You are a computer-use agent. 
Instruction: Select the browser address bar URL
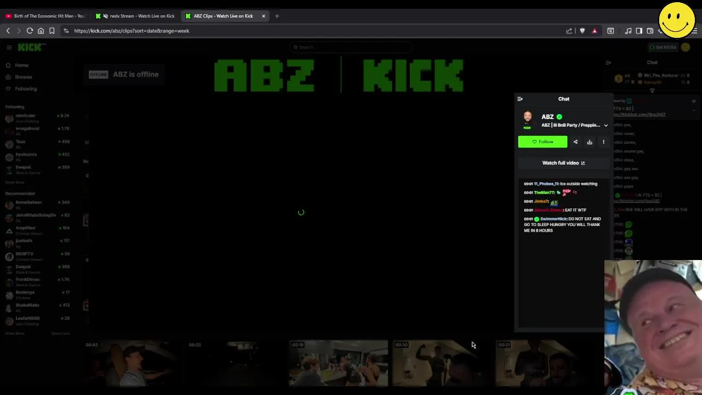(x=132, y=31)
